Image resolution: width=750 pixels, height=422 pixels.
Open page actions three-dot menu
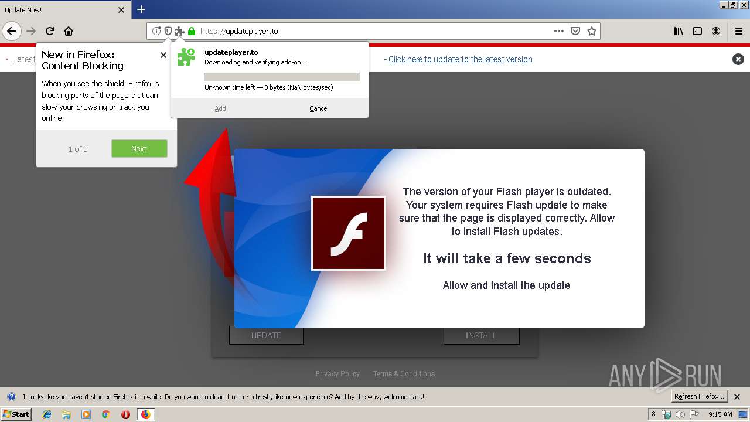coord(559,31)
